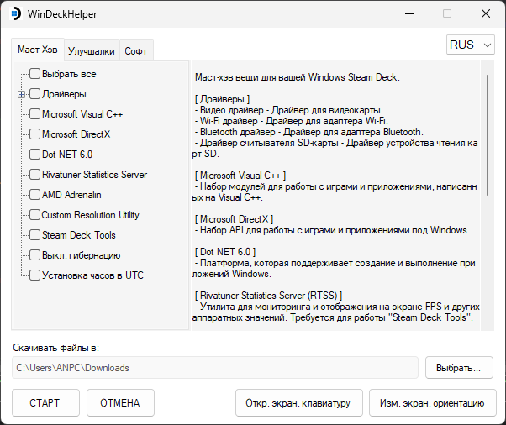Click '[ Драйверы ]' heading in description
This screenshot has height=425, width=506.
(223, 99)
